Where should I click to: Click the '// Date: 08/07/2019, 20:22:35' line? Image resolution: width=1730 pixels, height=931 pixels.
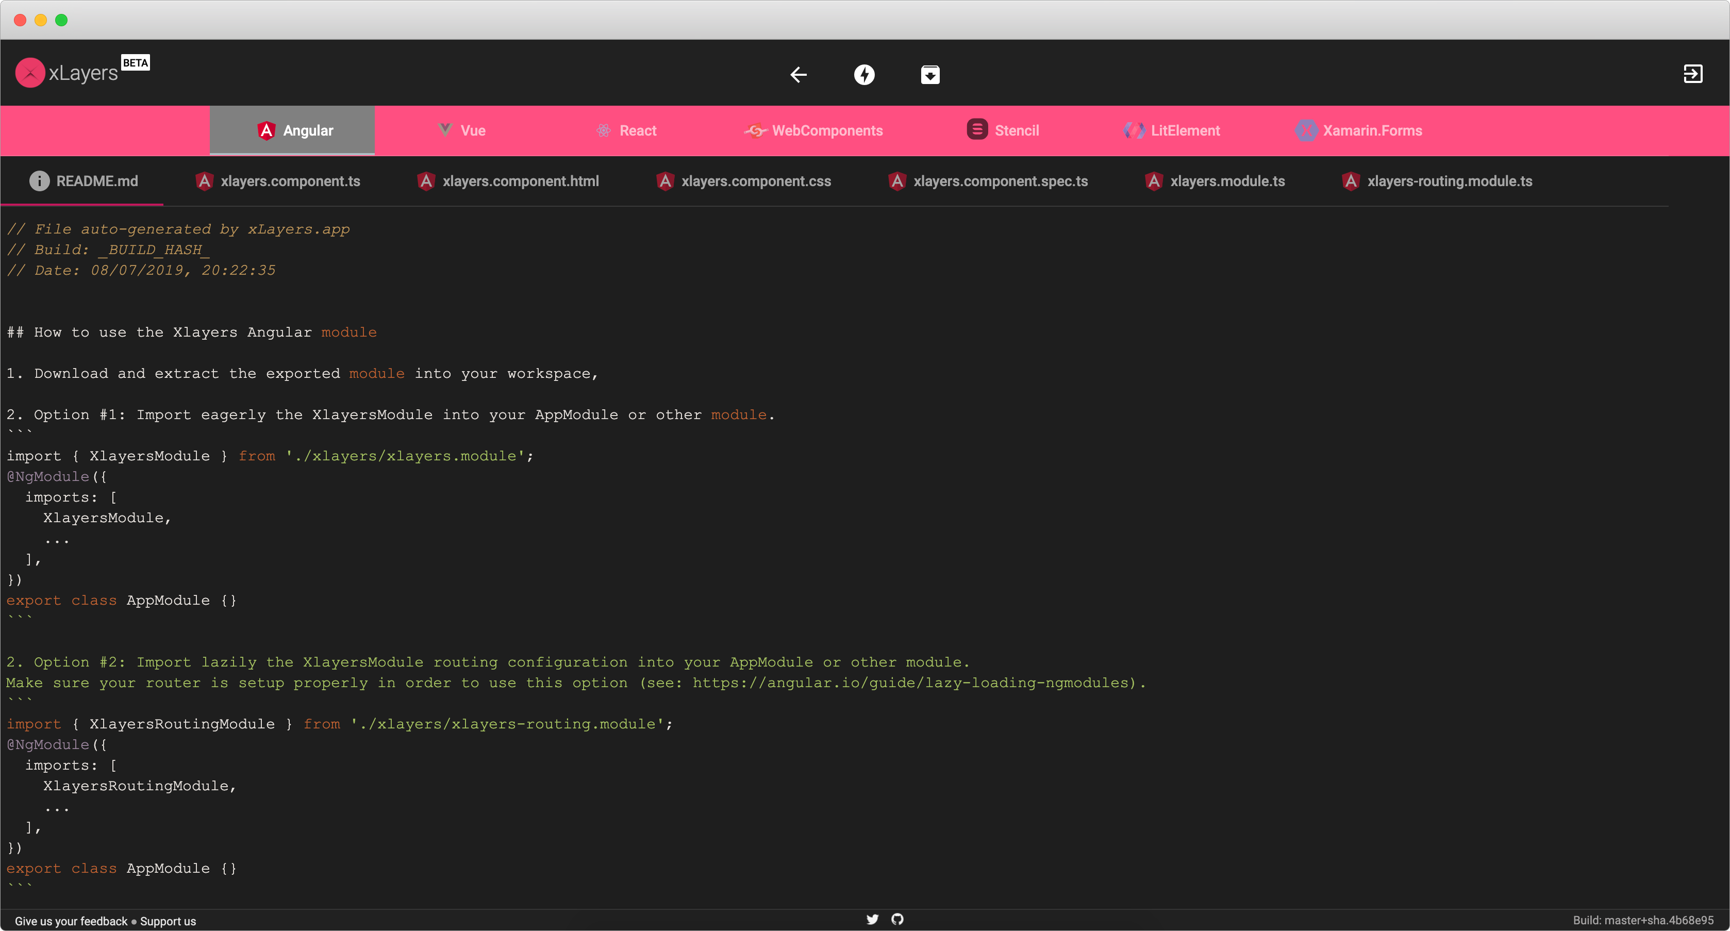coord(141,270)
